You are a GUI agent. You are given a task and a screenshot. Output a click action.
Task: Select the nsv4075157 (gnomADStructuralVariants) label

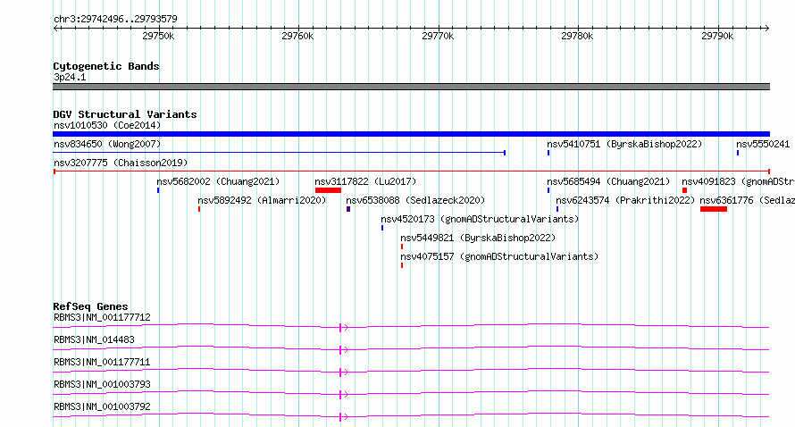[499, 256]
